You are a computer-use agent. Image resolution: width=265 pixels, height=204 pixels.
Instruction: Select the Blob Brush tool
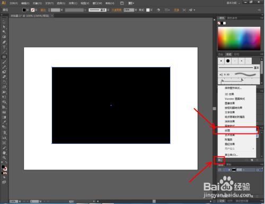(x=4, y=72)
